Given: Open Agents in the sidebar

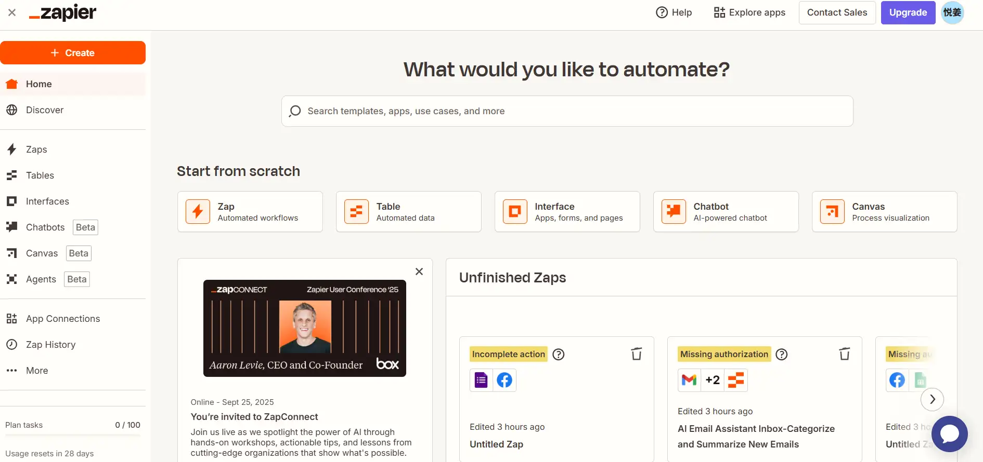Looking at the screenshot, I should [x=73, y=279].
